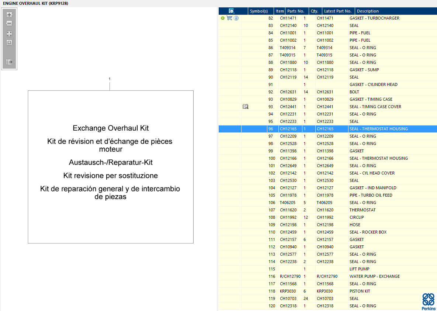Click part number CH12318
Screen dimensions: 437x311
click(x=288, y=306)
